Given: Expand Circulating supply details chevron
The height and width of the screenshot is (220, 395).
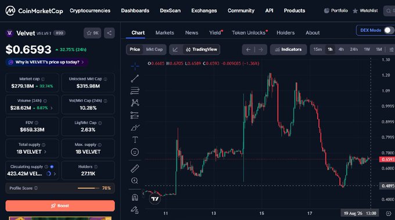Looking at the screenshot, I should pyautogui.click(x=55, y=174).
